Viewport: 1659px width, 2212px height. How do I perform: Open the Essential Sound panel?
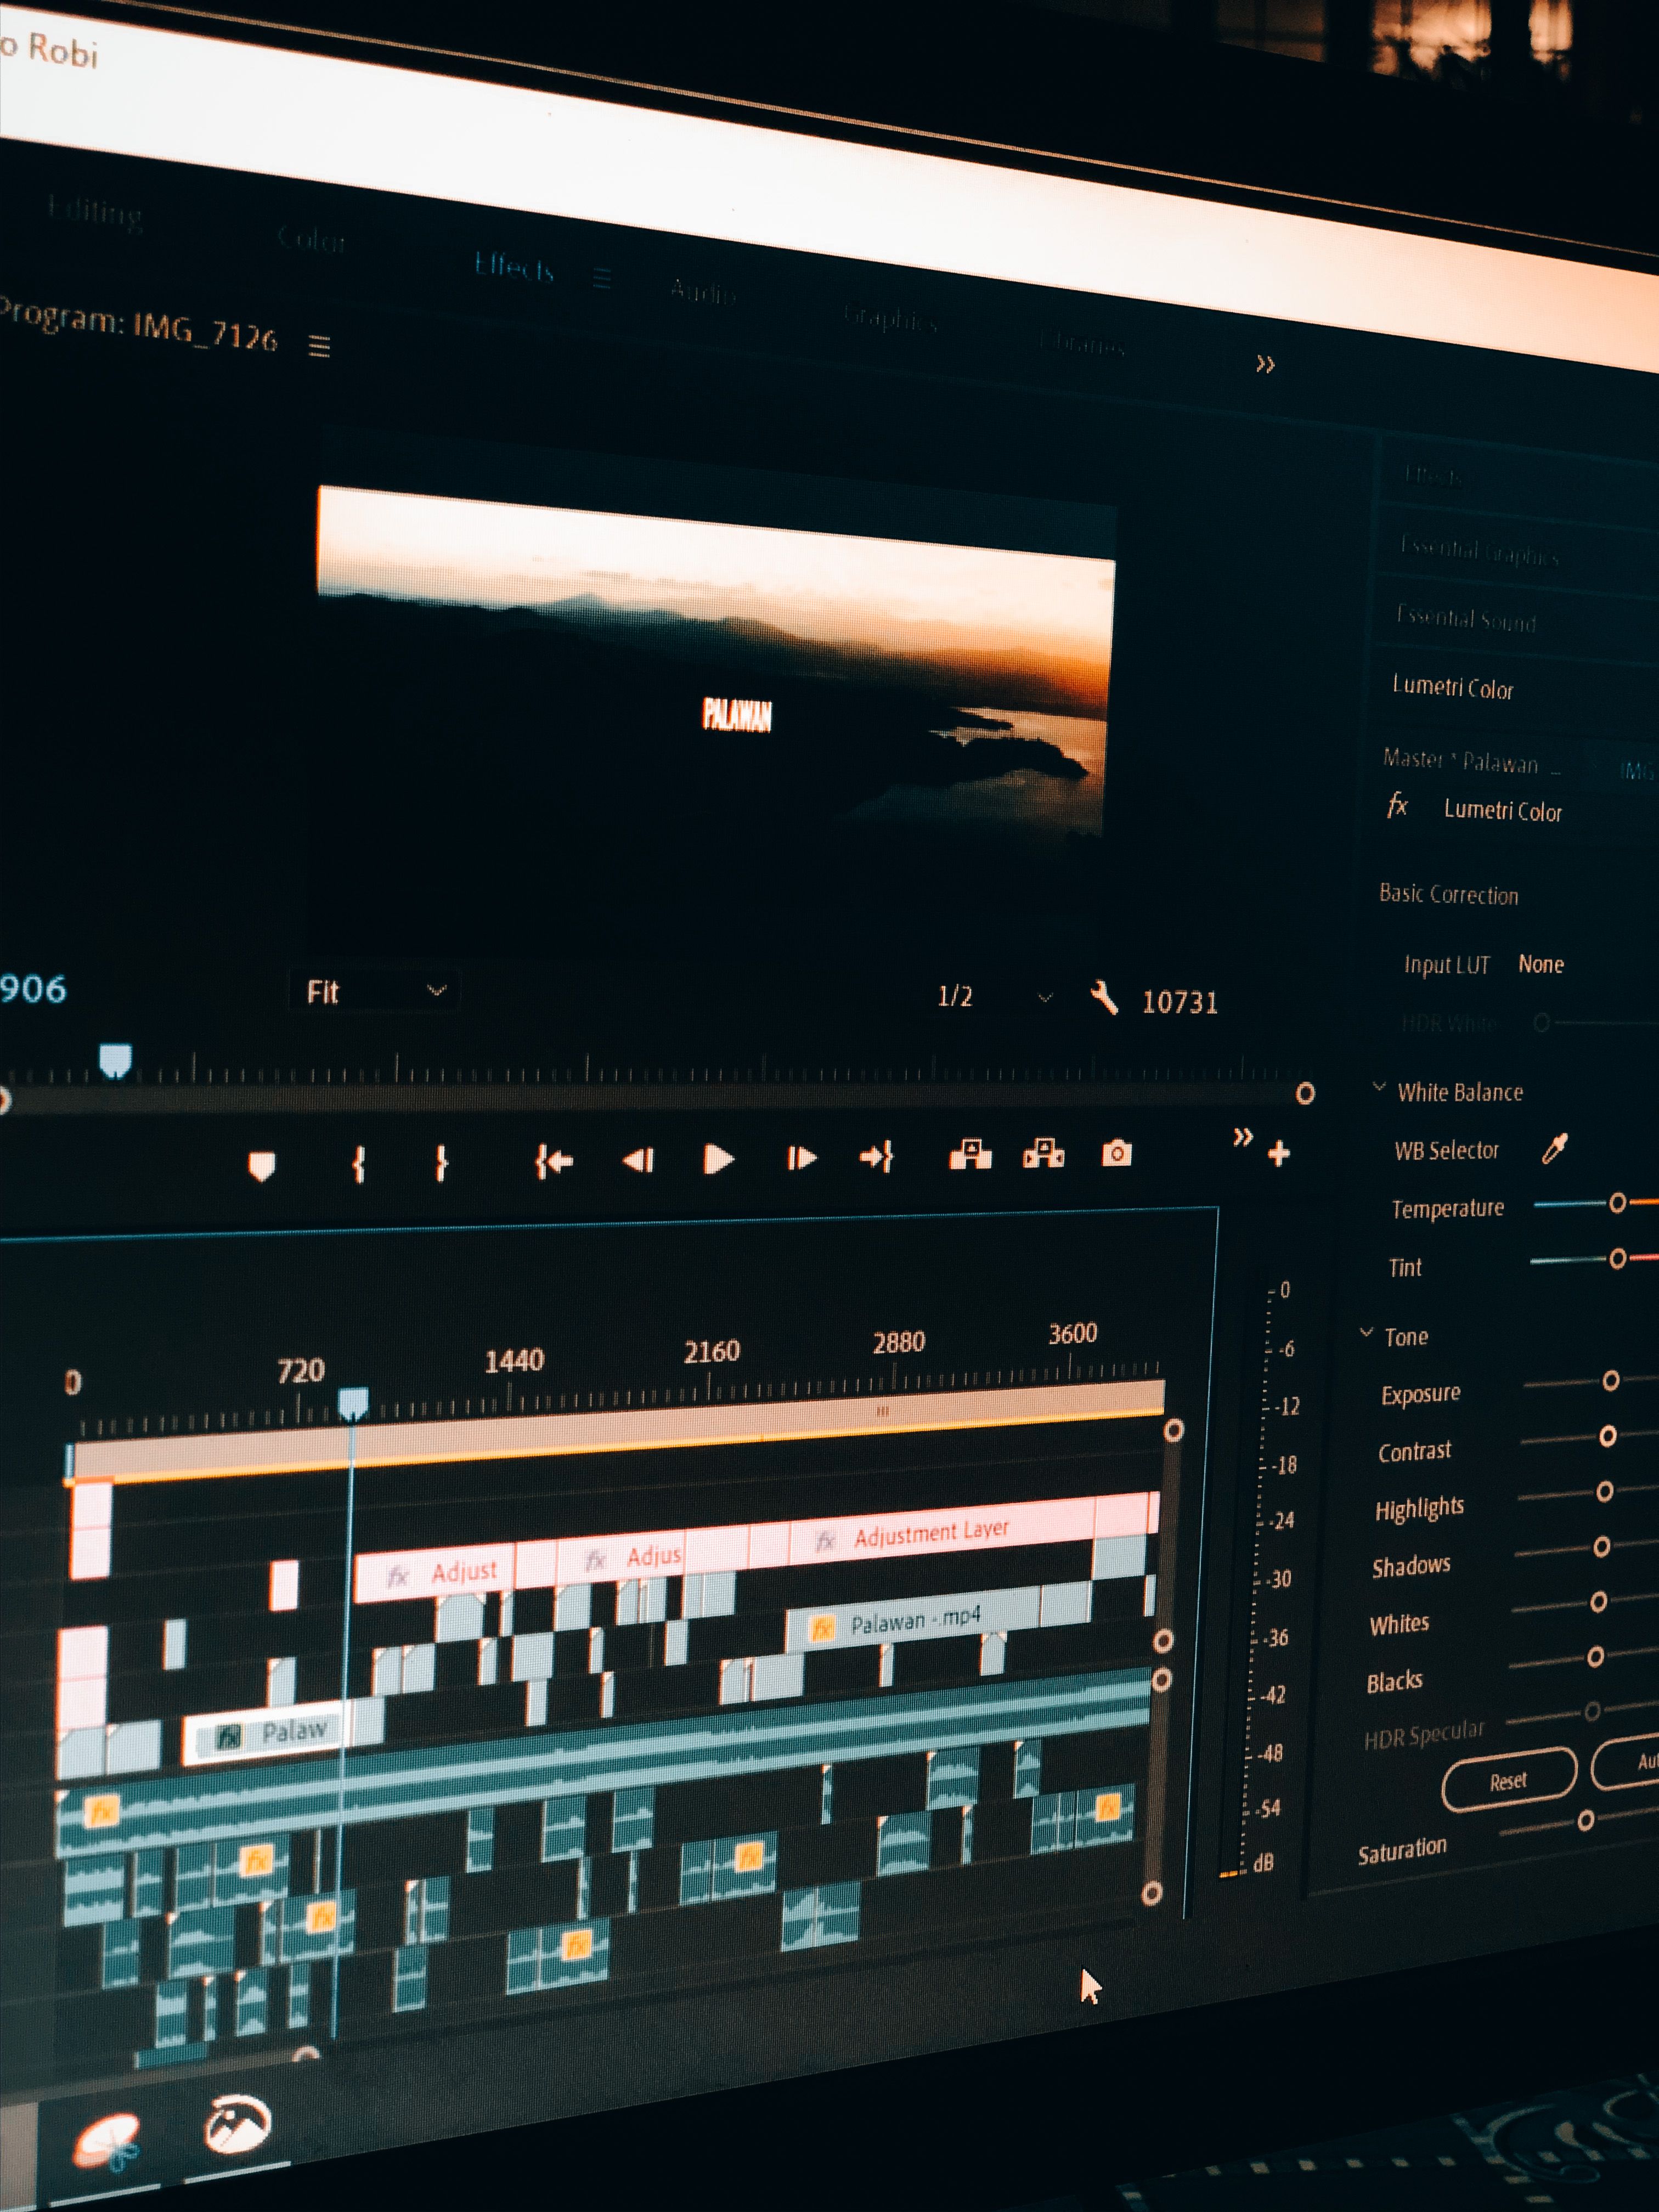1466,619
